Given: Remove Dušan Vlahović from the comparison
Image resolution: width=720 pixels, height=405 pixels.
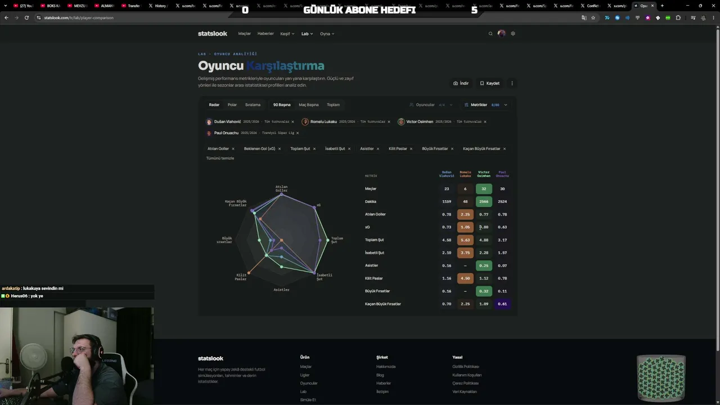Looking at the screenshot, I should (292, 121).
